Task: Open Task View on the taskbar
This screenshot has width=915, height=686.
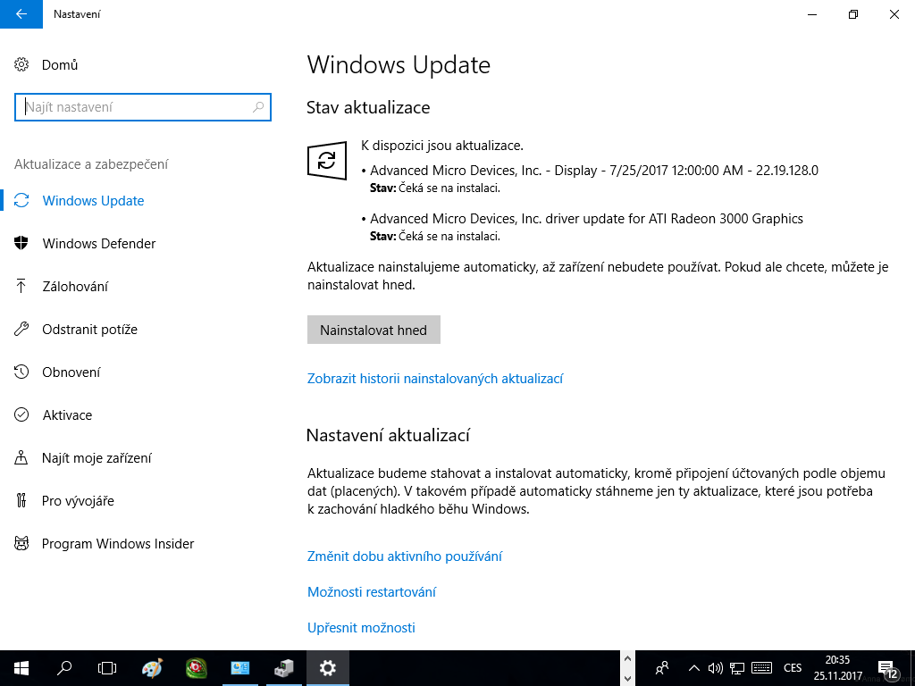Action: point(107,668)
